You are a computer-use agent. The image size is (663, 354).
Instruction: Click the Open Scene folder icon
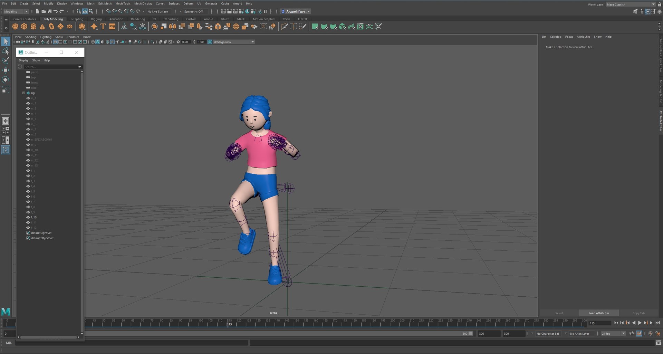tap(44, 11)
